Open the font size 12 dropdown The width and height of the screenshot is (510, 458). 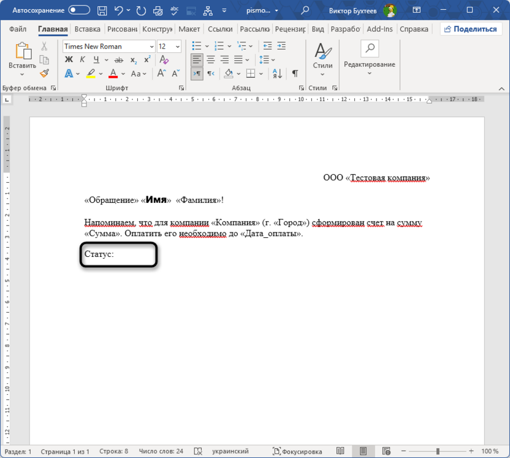[178, 47]
